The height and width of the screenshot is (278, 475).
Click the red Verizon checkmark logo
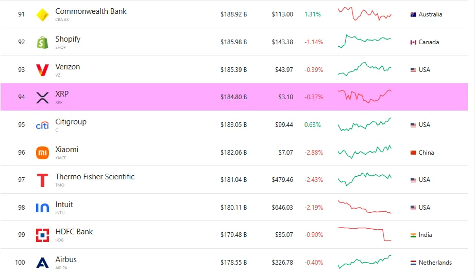pyautogui.click(x=42, y=70)
